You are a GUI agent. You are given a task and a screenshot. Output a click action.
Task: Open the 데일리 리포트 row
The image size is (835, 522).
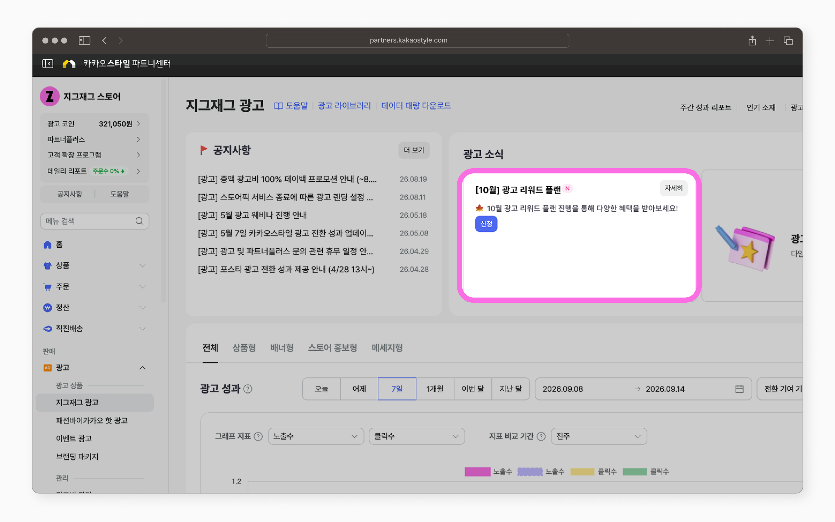[95, 171]
